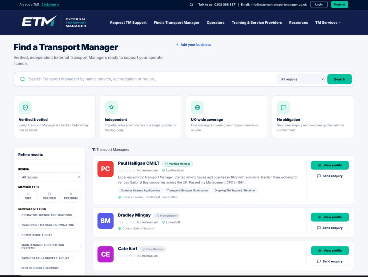368x277 pixels.
Task: Toggle the VERIFIED member type filter
Action: [x=49, y=196]
